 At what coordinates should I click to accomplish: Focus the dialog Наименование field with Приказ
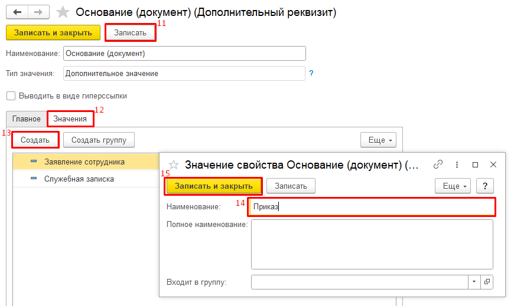(372, 206)
